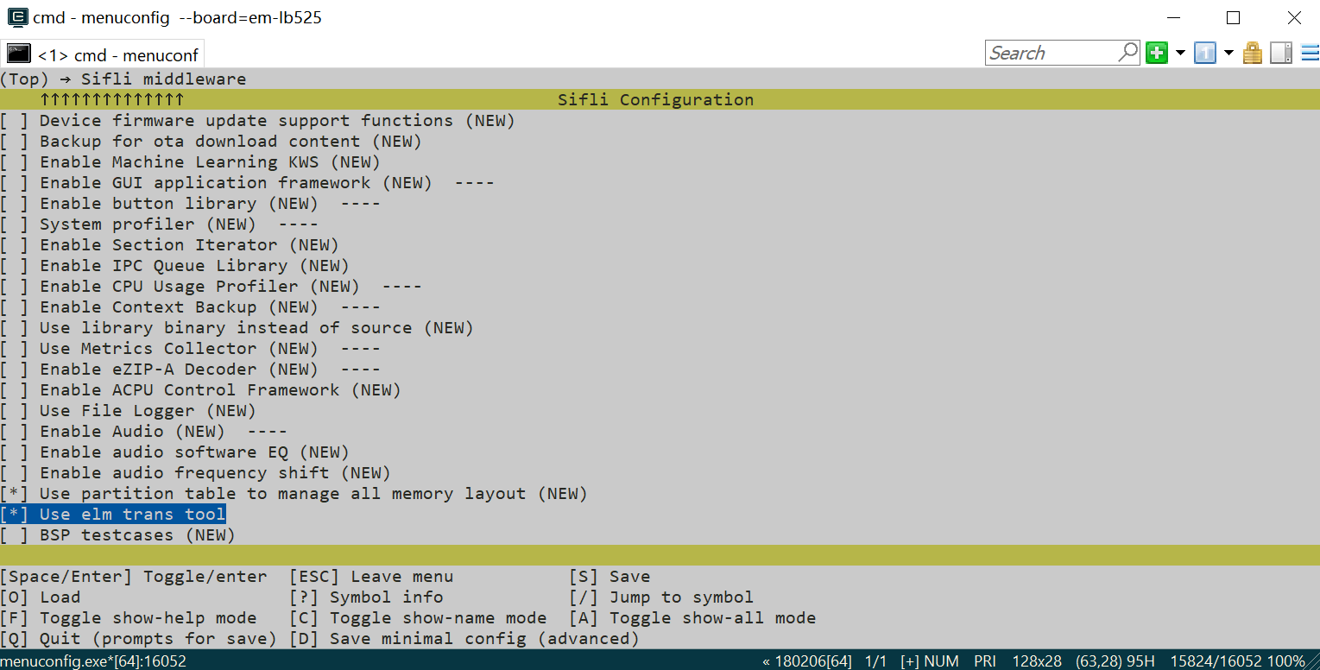Click the ConEmu icon in title bar
This screenshot has height=670, width=1320.
click(16, 17)
